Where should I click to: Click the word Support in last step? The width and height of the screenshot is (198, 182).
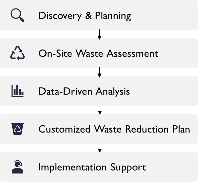(x=128, y=168)
